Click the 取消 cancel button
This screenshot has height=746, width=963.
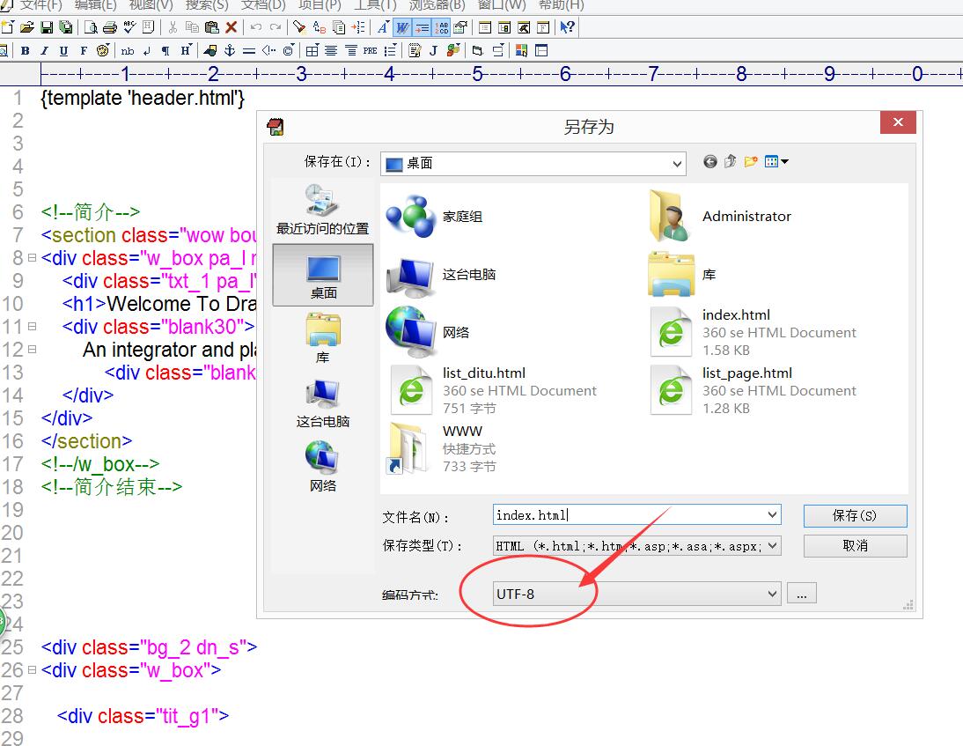coord(855,546)
